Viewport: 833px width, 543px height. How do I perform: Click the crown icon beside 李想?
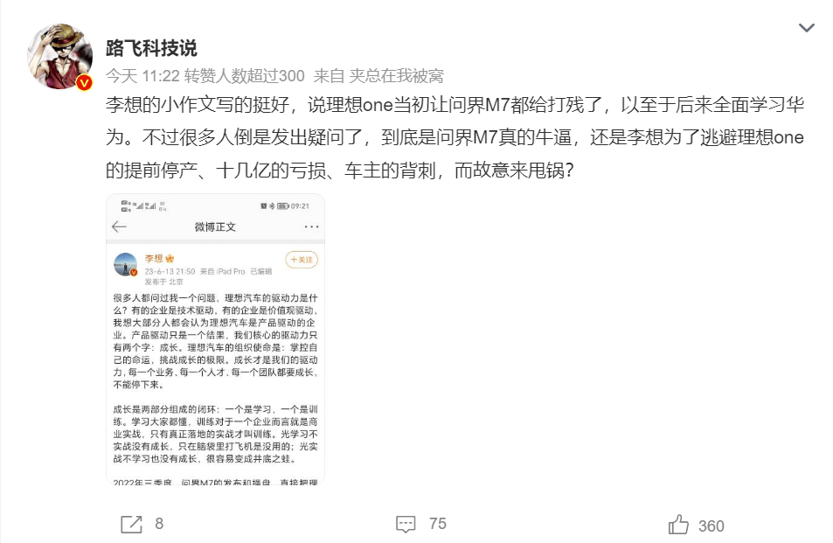pyautogui.click(x=170, y=259)
